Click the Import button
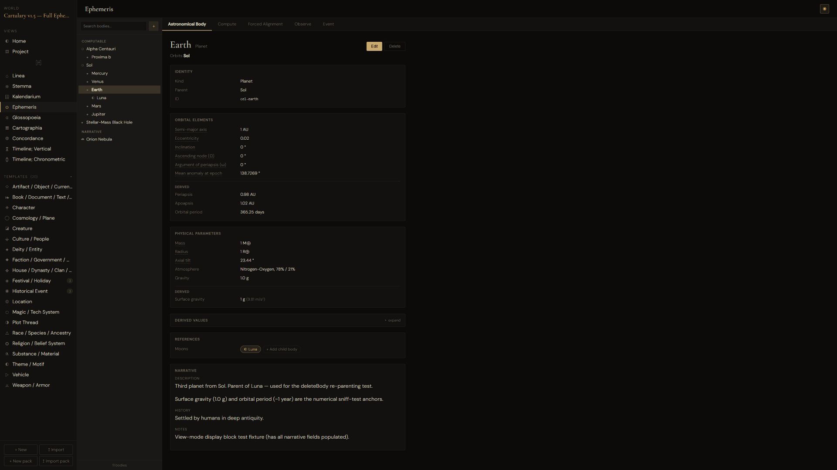The width and height of the screenshot is (837, 470). [x=56, y=450]
